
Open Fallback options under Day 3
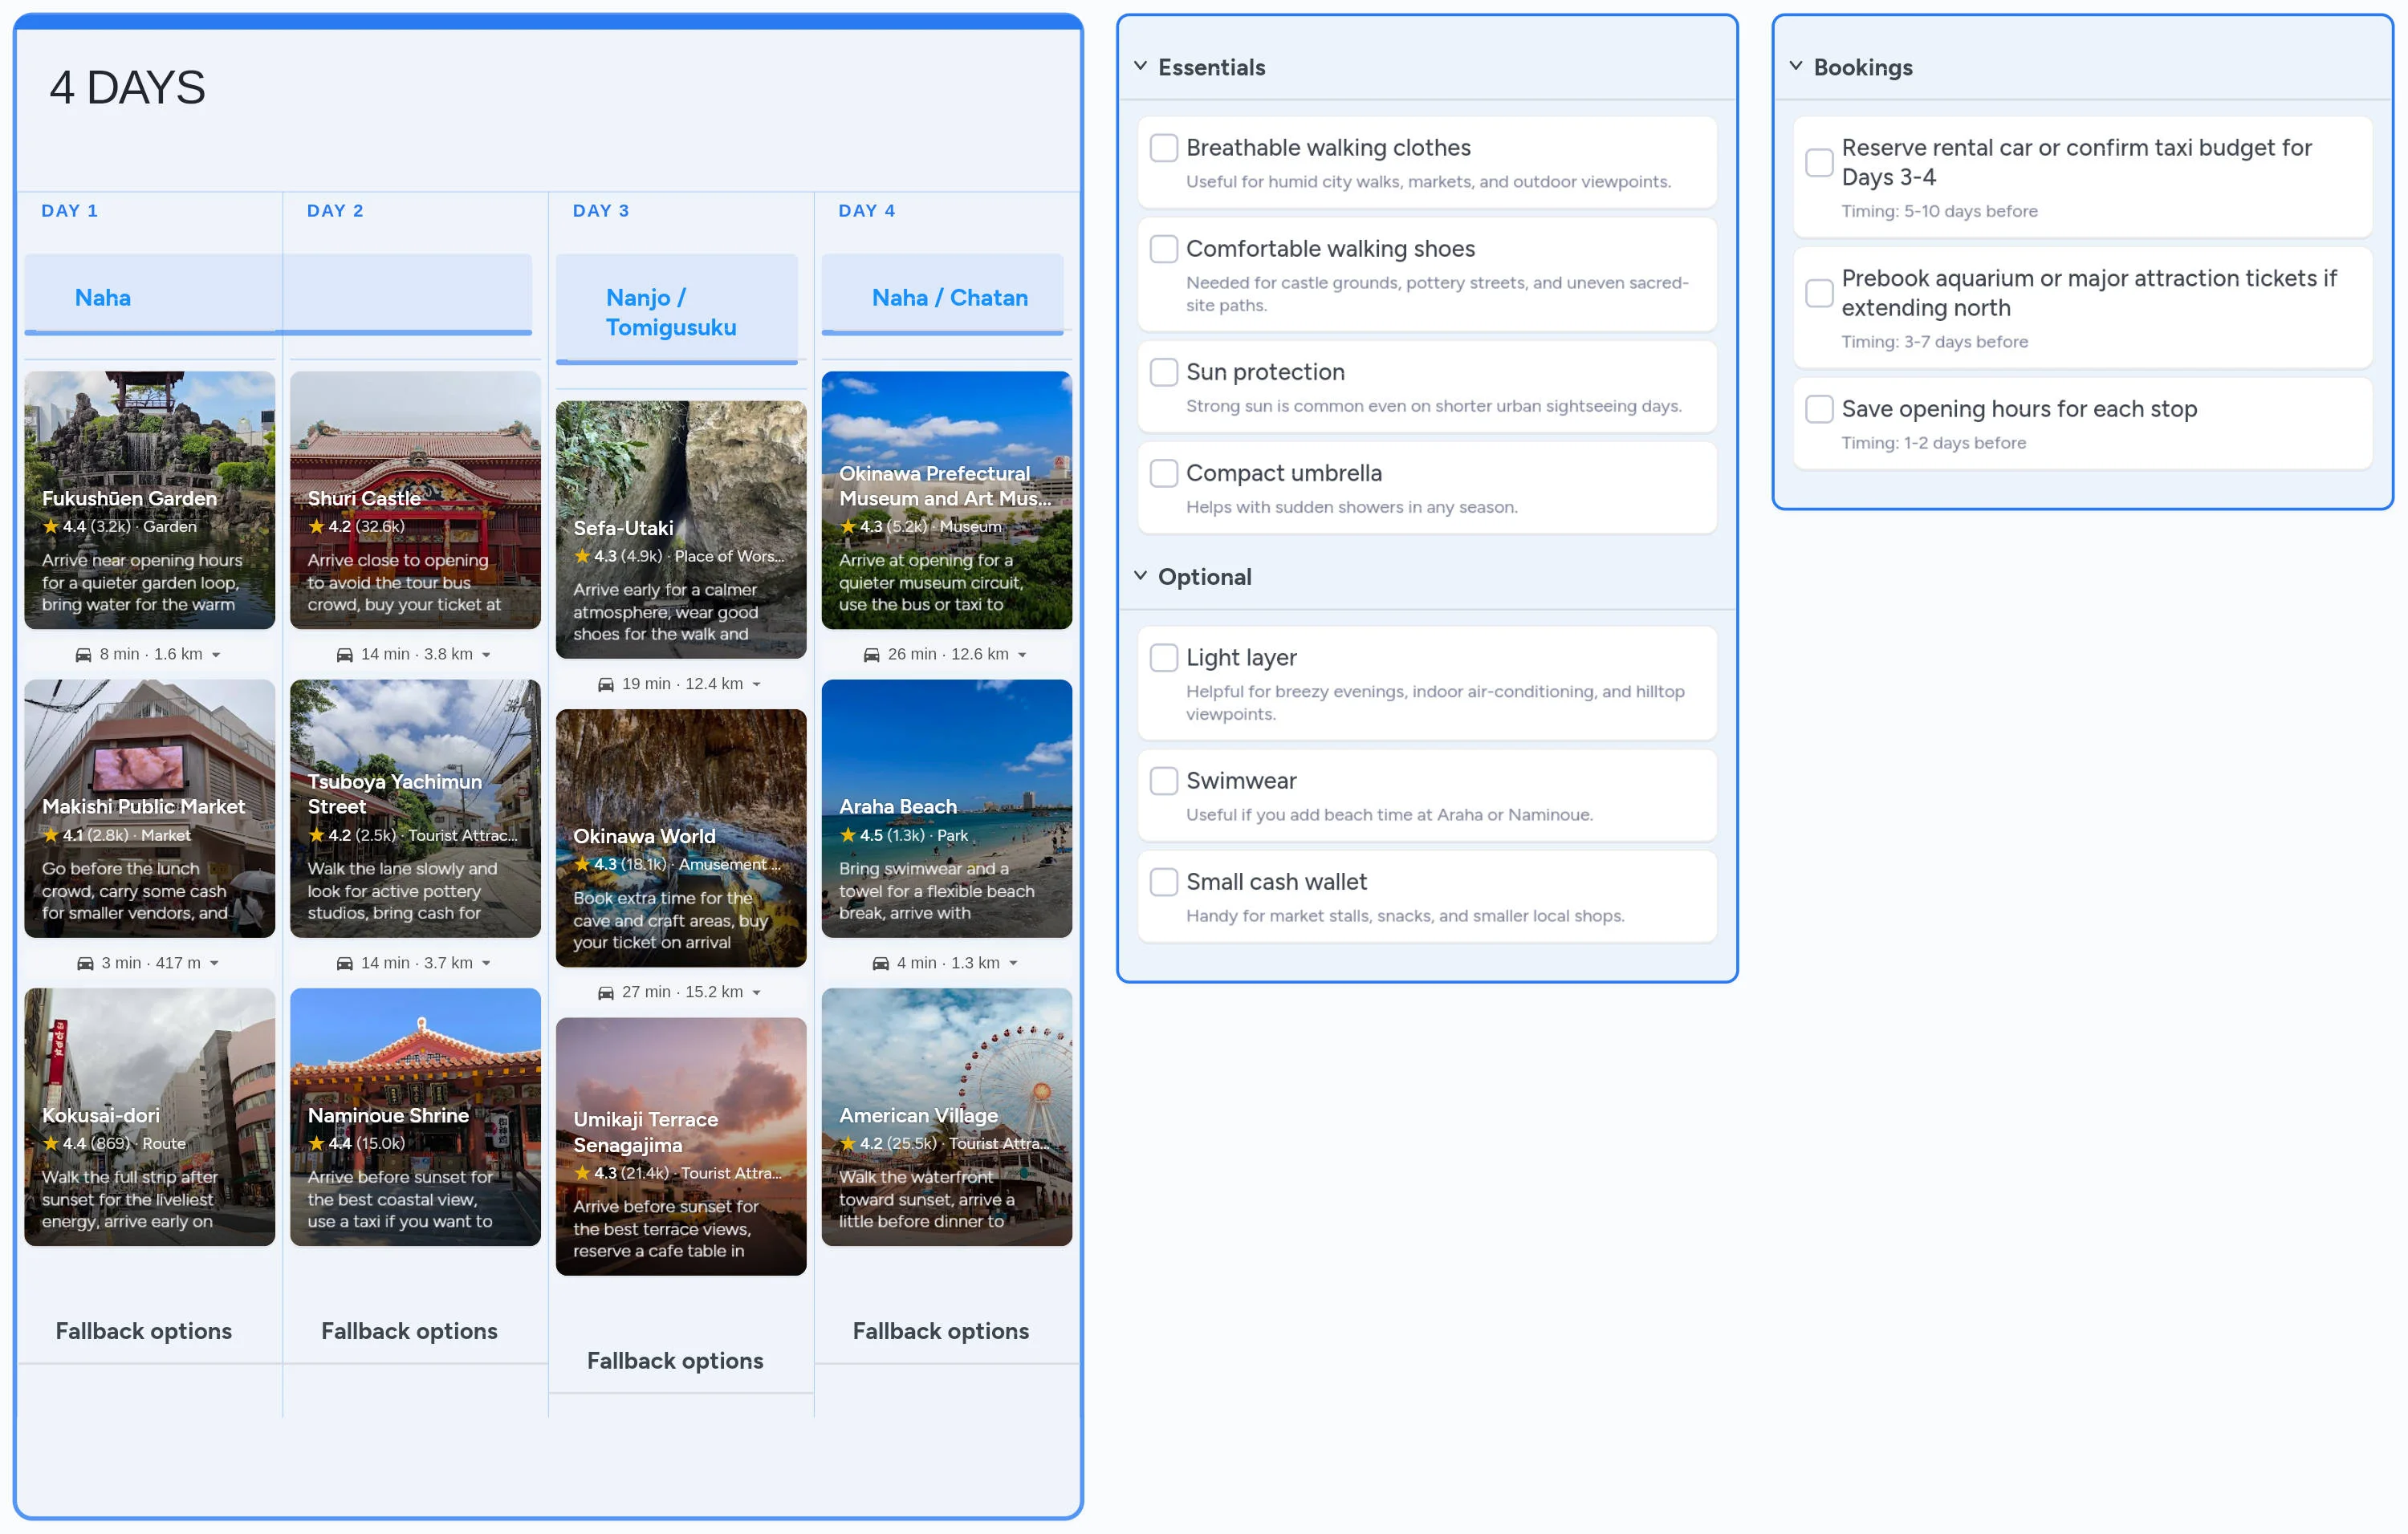point(675,1360)
